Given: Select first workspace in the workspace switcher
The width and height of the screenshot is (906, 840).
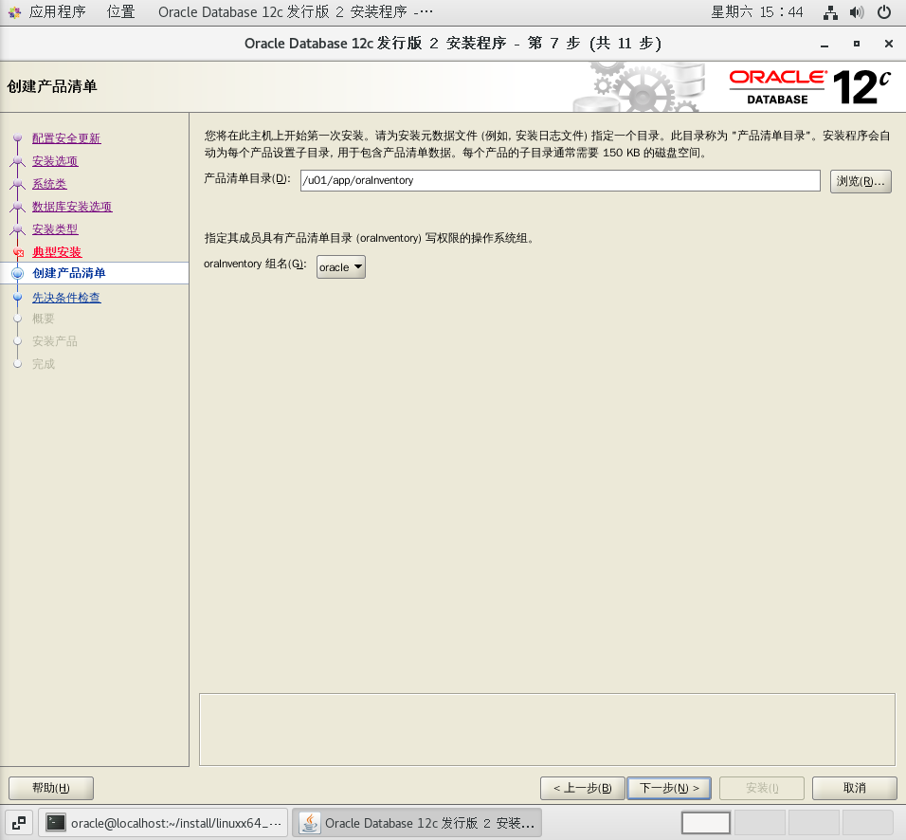Looking at the screenshot, I should pyautogui.click(x=705, y=823).
